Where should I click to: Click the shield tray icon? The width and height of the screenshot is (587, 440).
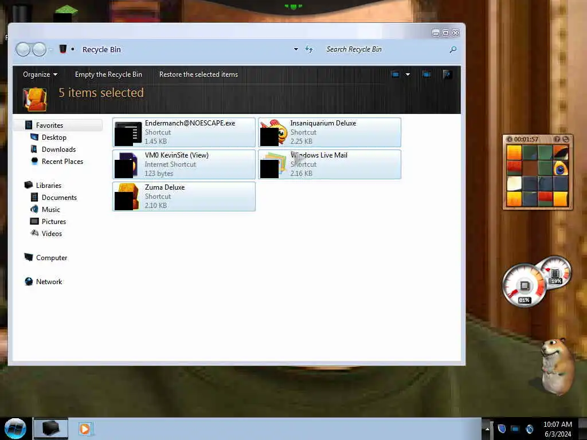[x=502, y=429]
